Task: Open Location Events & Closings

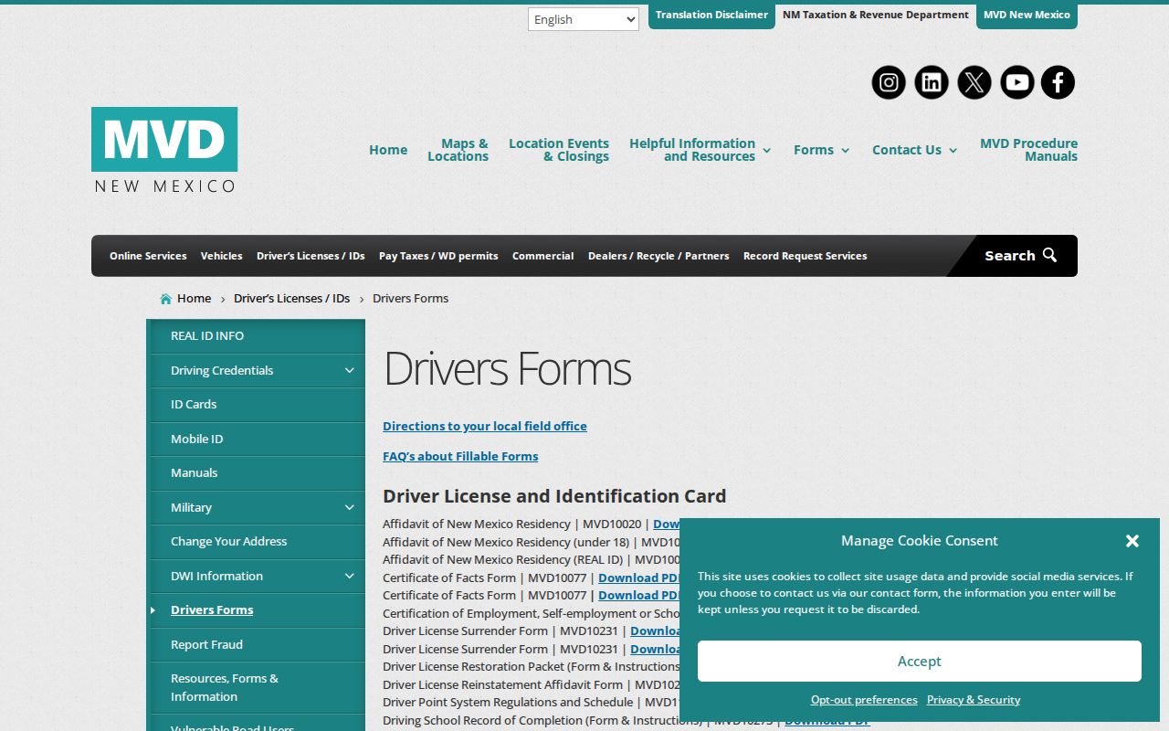Action: coord(559,150)
